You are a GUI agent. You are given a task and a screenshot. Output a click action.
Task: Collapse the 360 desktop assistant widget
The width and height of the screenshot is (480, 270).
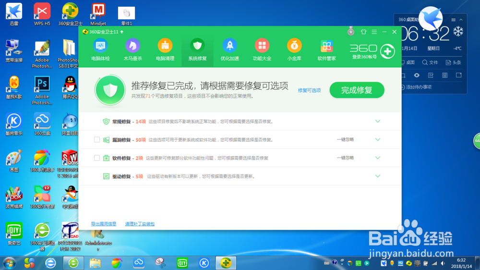click(461, 20)
